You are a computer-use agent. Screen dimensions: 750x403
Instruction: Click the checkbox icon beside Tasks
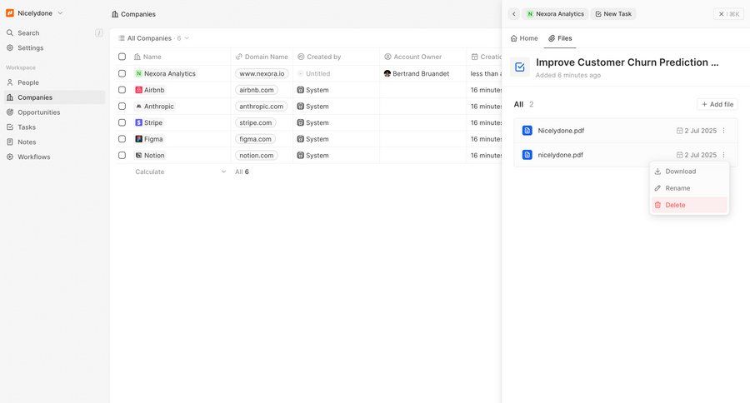click(9, 127)
